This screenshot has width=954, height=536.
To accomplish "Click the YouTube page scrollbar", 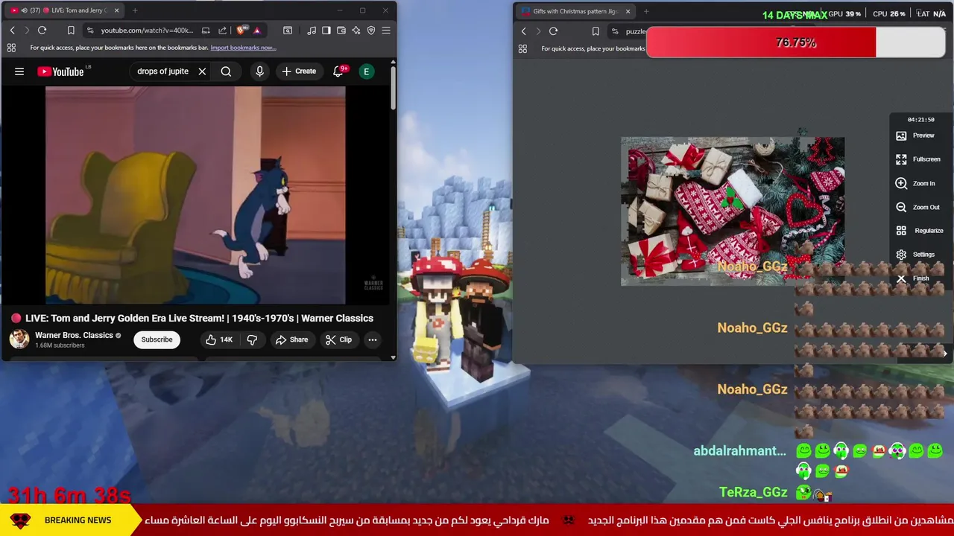I will (394, 89).
